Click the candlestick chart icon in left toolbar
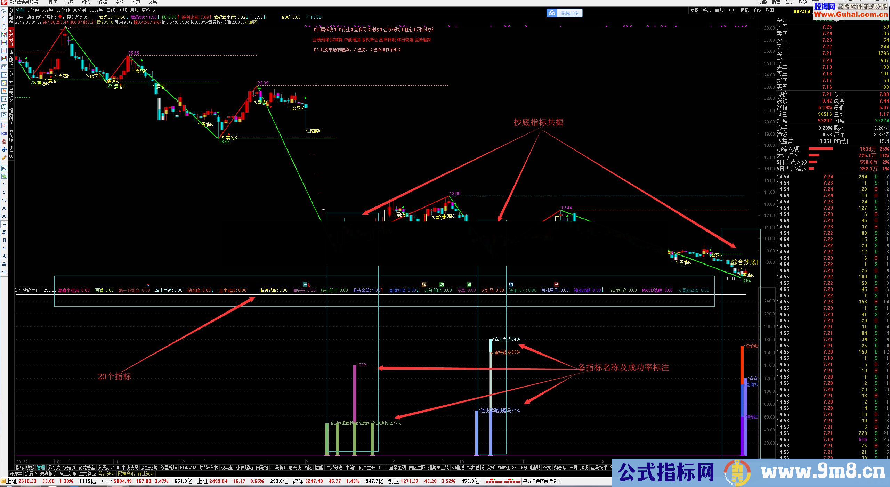This screenshot has height=487, width=890. pos(4,59)
